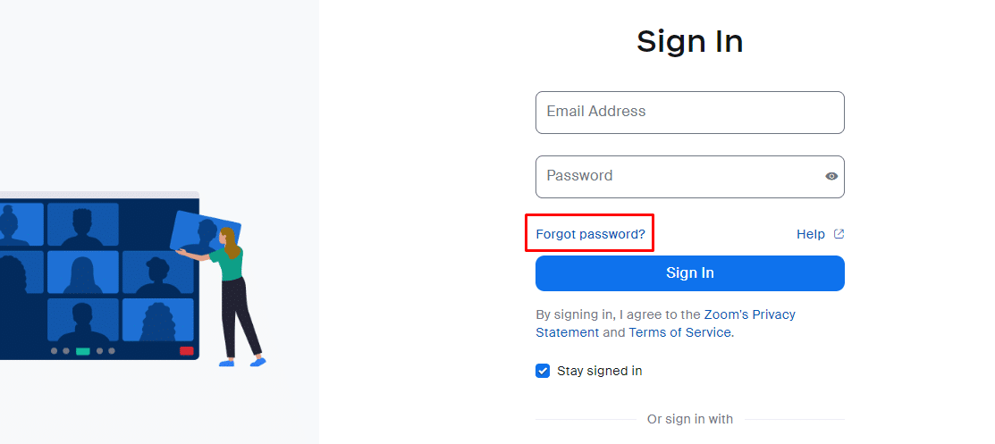Select the top-center participant tile in illustration
This screenshot has width=995, height=444.
pyautogui.click(x=83, y=224)
